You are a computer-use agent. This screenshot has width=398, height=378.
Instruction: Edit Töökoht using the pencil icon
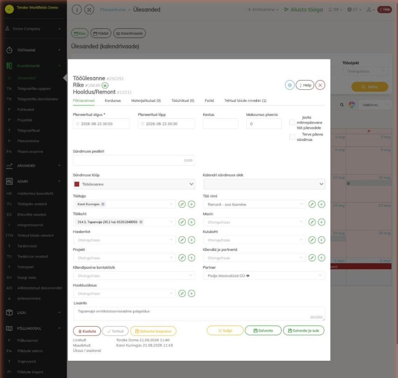182,222
